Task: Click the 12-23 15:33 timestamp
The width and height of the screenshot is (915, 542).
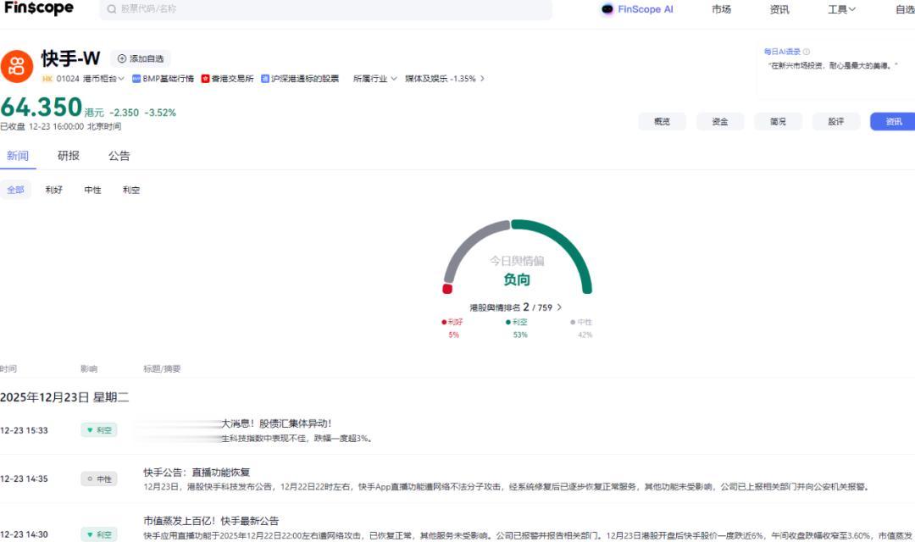Action: point(24,430)
